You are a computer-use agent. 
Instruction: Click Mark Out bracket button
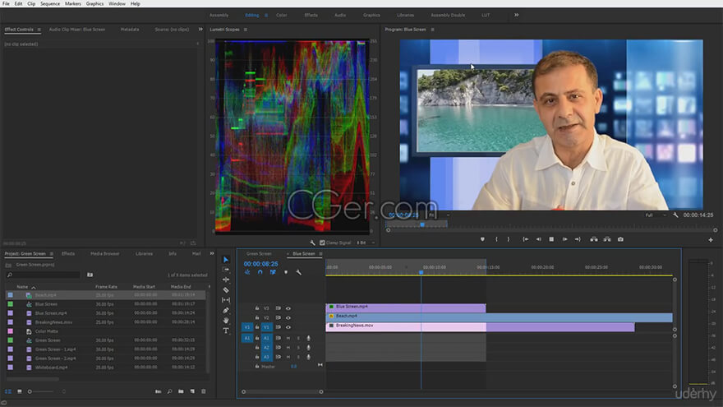coord(509,239)
